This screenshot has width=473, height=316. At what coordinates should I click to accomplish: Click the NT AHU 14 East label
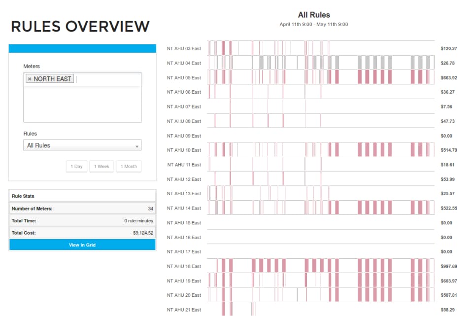click(x=184, y=208)
